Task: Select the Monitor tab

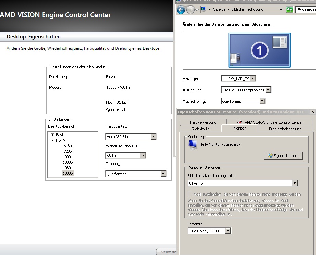Action: [239, 128]
